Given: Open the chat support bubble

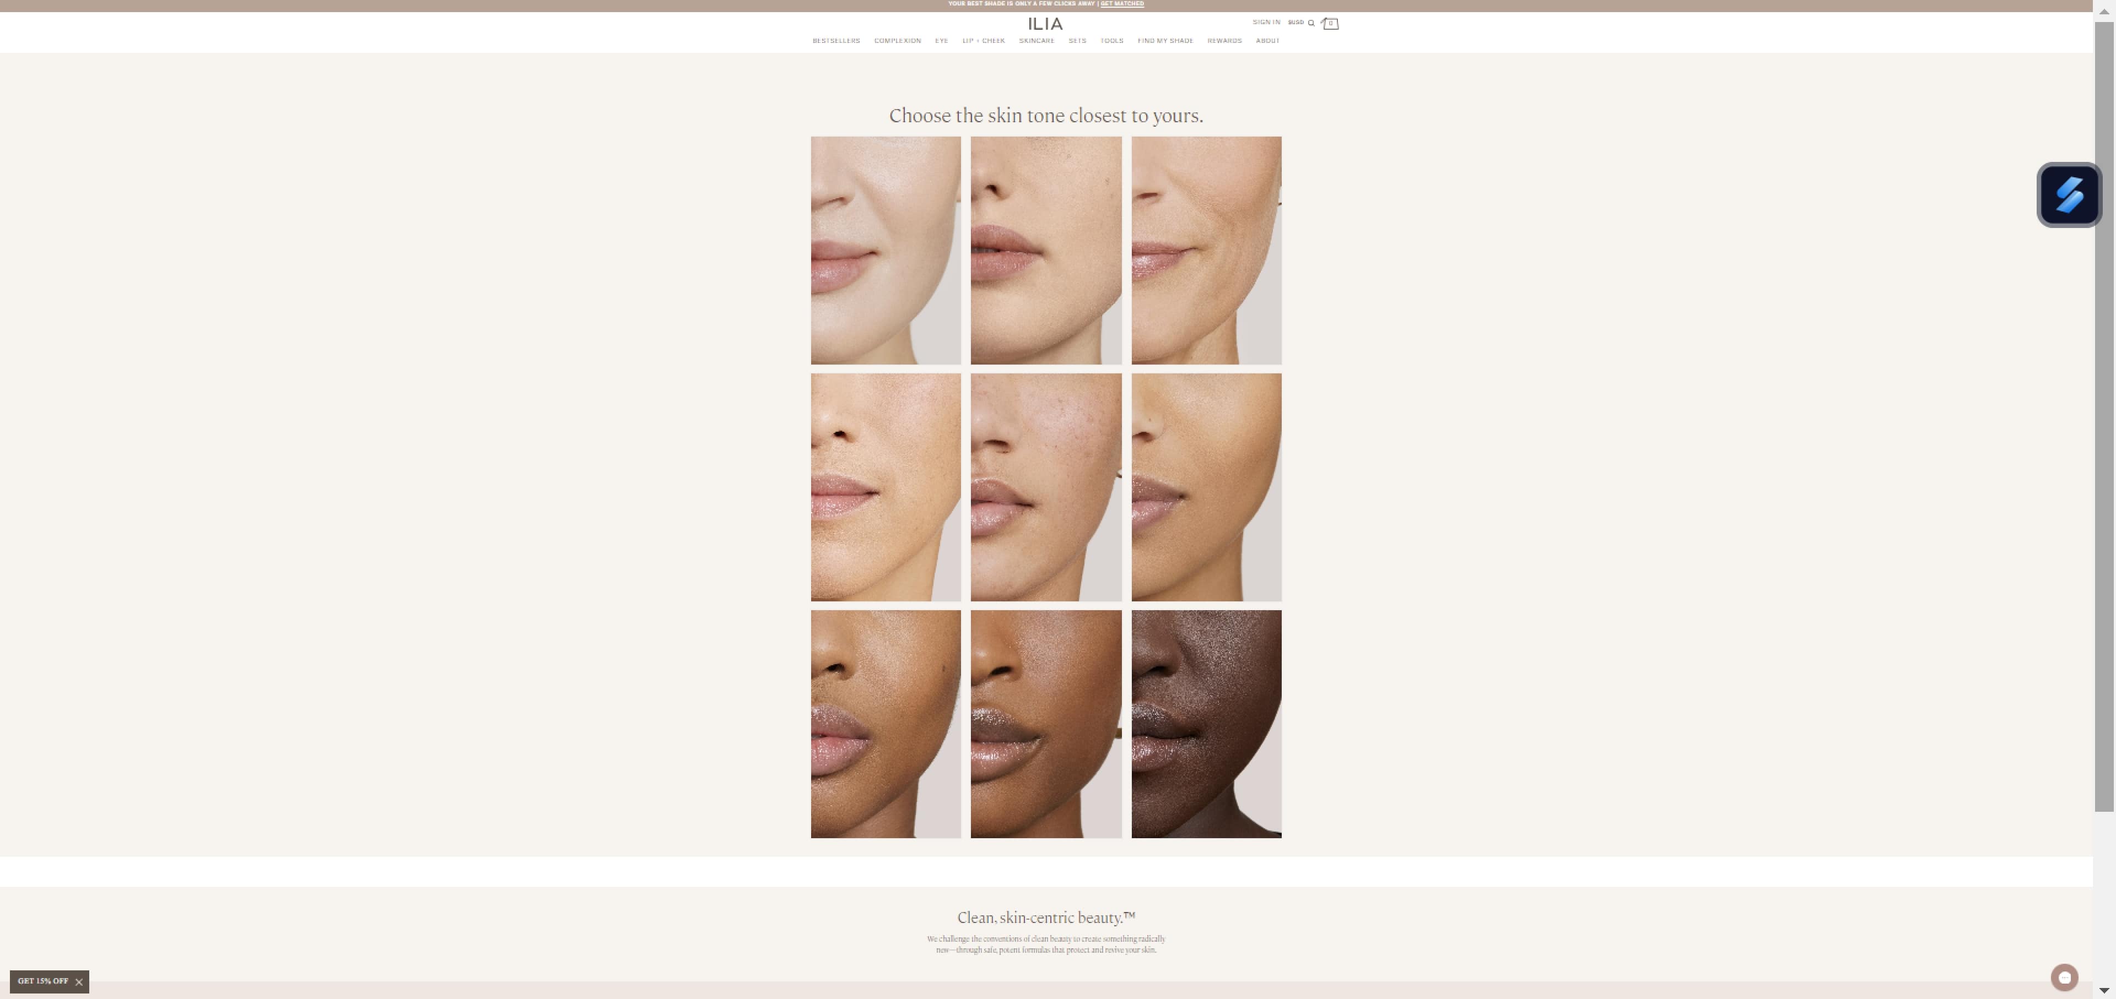Looking at the screenshot, I should click(2066, 977).
